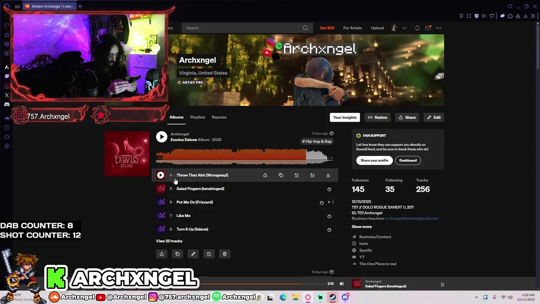
Task: Seek on bottom player progress bar
Action: pyautogui.click(x=262, y=284)
